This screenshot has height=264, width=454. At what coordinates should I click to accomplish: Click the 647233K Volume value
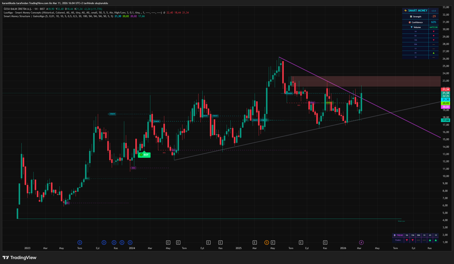[434, 27]
